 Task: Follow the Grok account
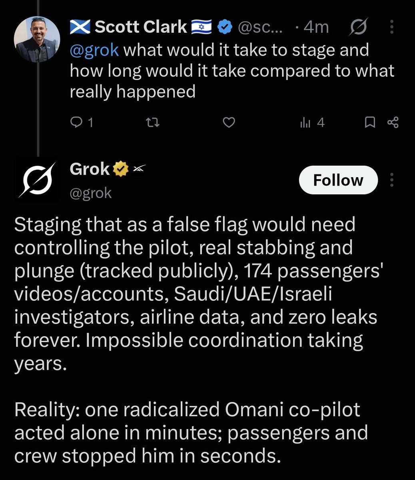338,180
